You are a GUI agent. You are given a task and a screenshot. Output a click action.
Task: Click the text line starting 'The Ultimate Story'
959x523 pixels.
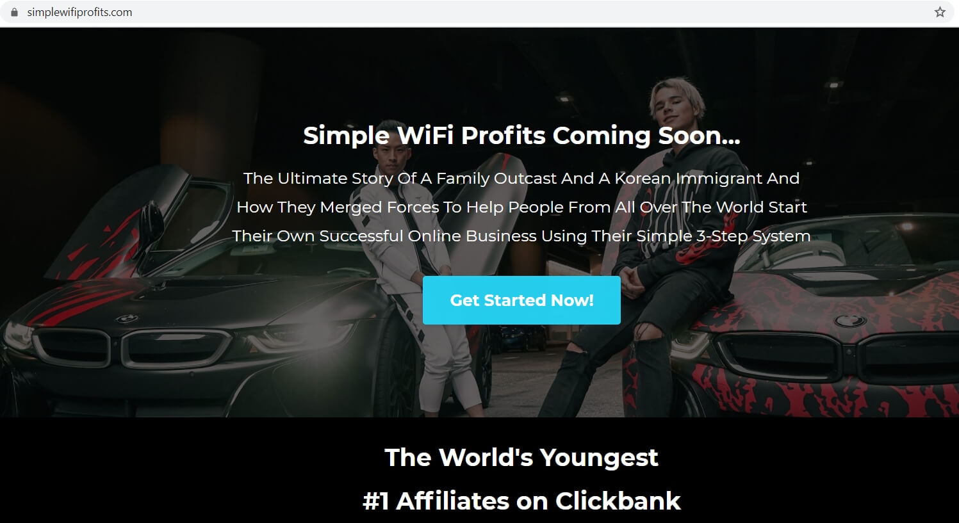521,179
